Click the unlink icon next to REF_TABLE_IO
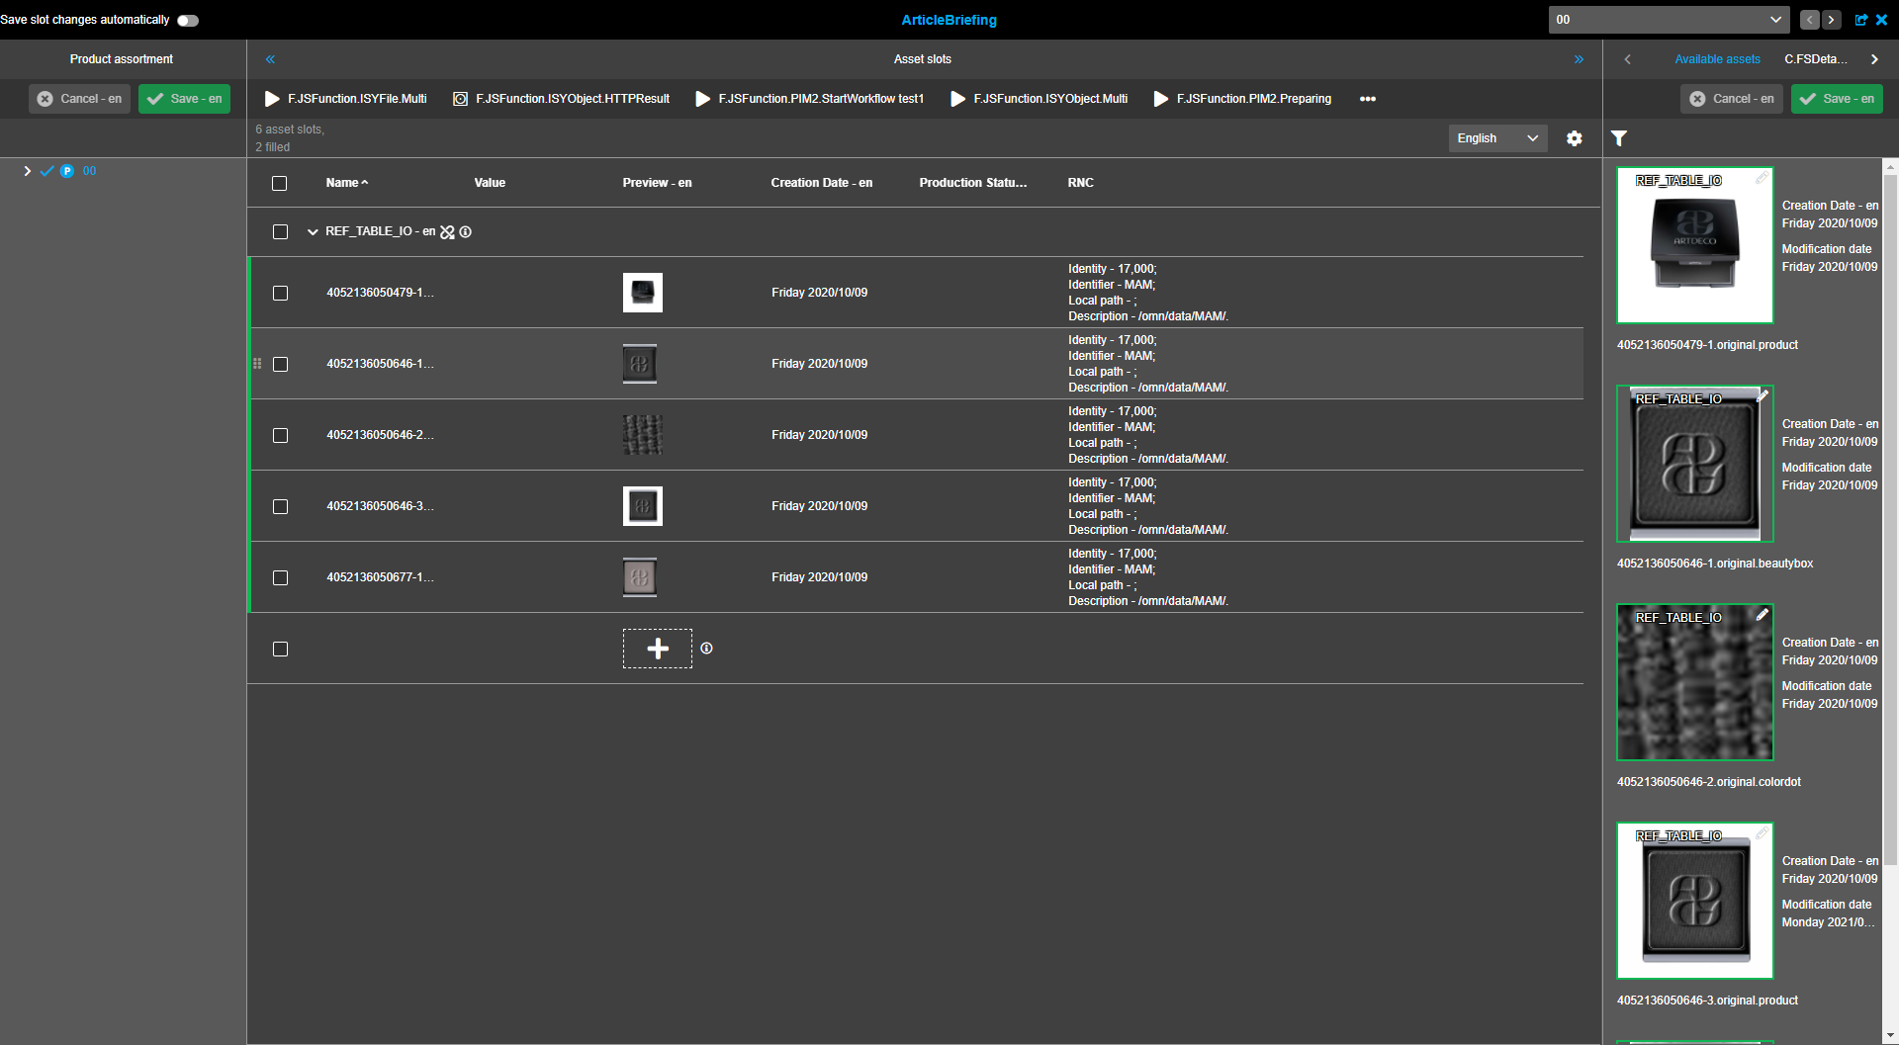Viewport: 1899px width, 1045px height. (x=448, y=231)
